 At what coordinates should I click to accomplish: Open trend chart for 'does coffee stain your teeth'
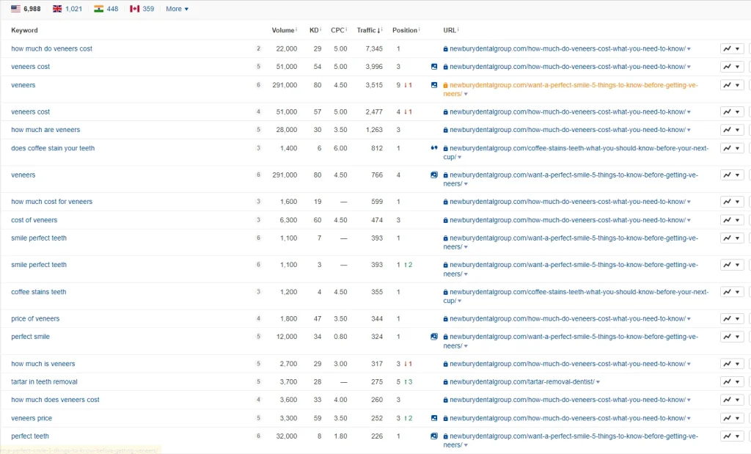coord(727,148)
